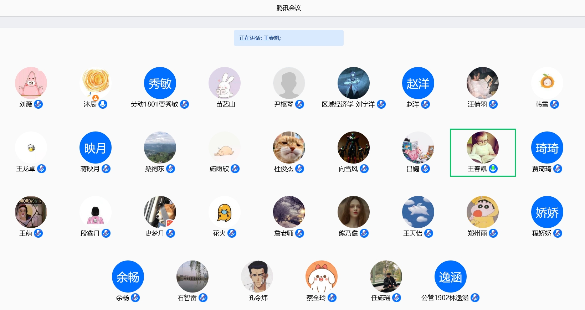Screen dimensions: 585x310
Task: Click the muted mic icon beside 韩雪
Action: coord(554,104)
